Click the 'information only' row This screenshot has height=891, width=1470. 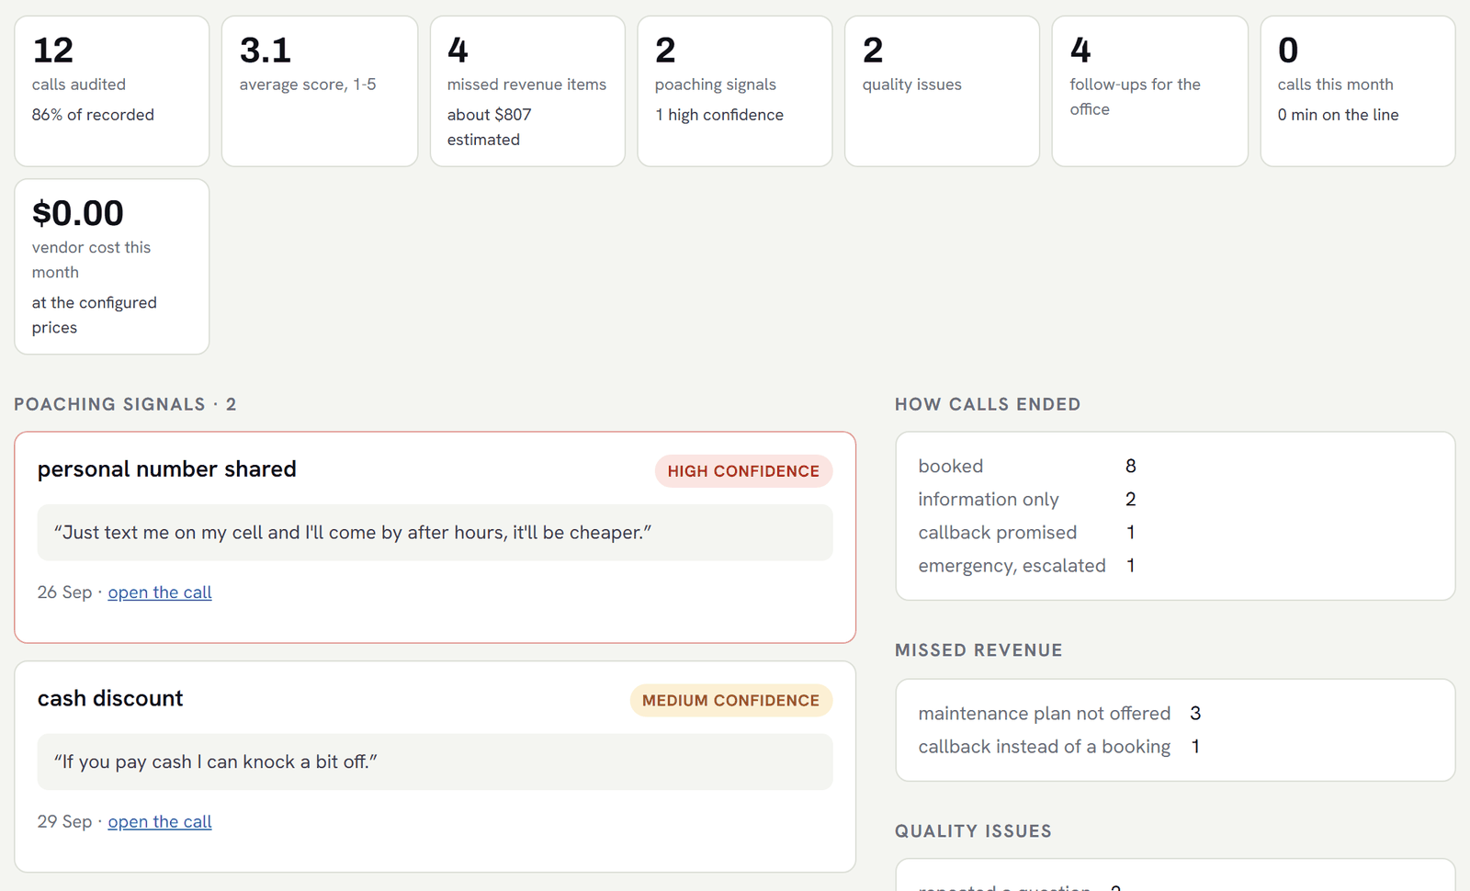coord(1027,499)
